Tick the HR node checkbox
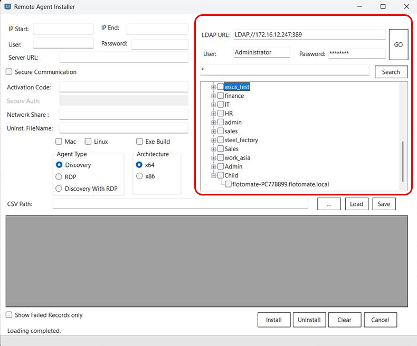The width and height of the screenshot is (417, 346). (x=221, y=114)
